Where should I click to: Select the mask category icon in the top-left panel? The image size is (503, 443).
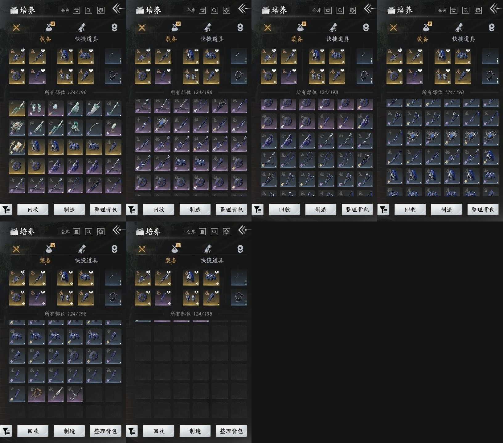114,28
